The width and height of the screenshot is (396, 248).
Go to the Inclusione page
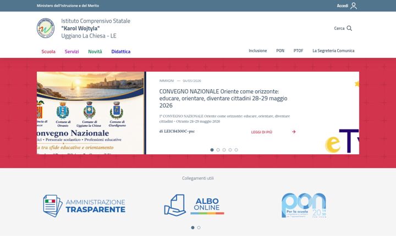(257, 51)
